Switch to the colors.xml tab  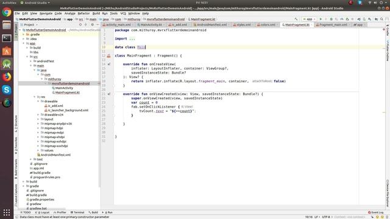pos(268,25)
